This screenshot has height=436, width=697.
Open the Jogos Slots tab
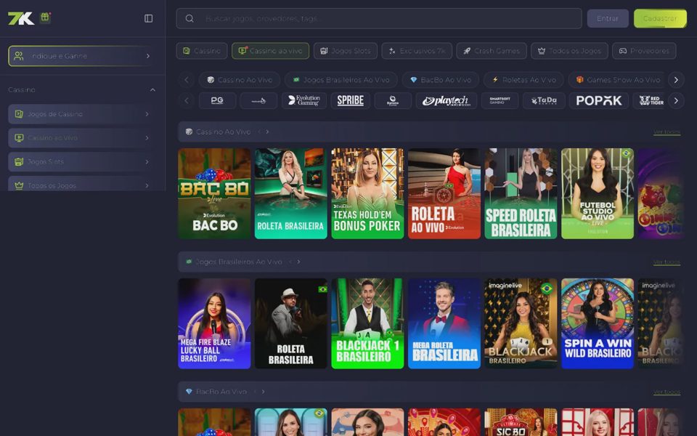(346, 51)
